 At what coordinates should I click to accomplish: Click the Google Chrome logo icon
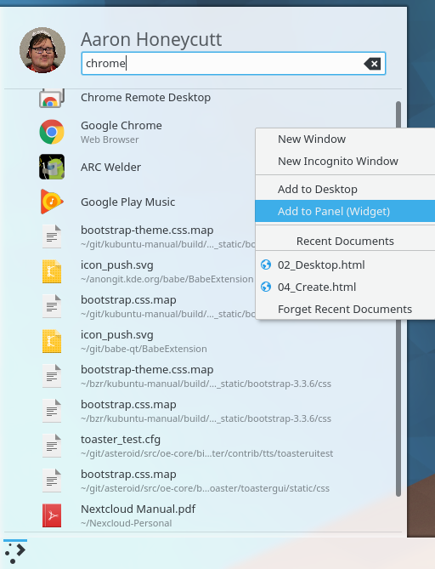(x=52, y=132)
